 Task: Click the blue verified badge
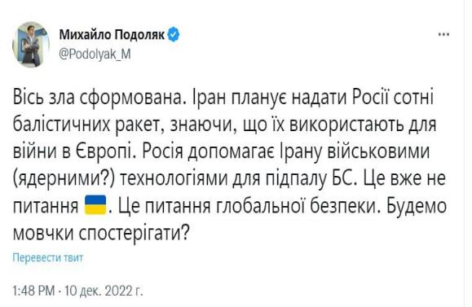click(x=174, y=35)
